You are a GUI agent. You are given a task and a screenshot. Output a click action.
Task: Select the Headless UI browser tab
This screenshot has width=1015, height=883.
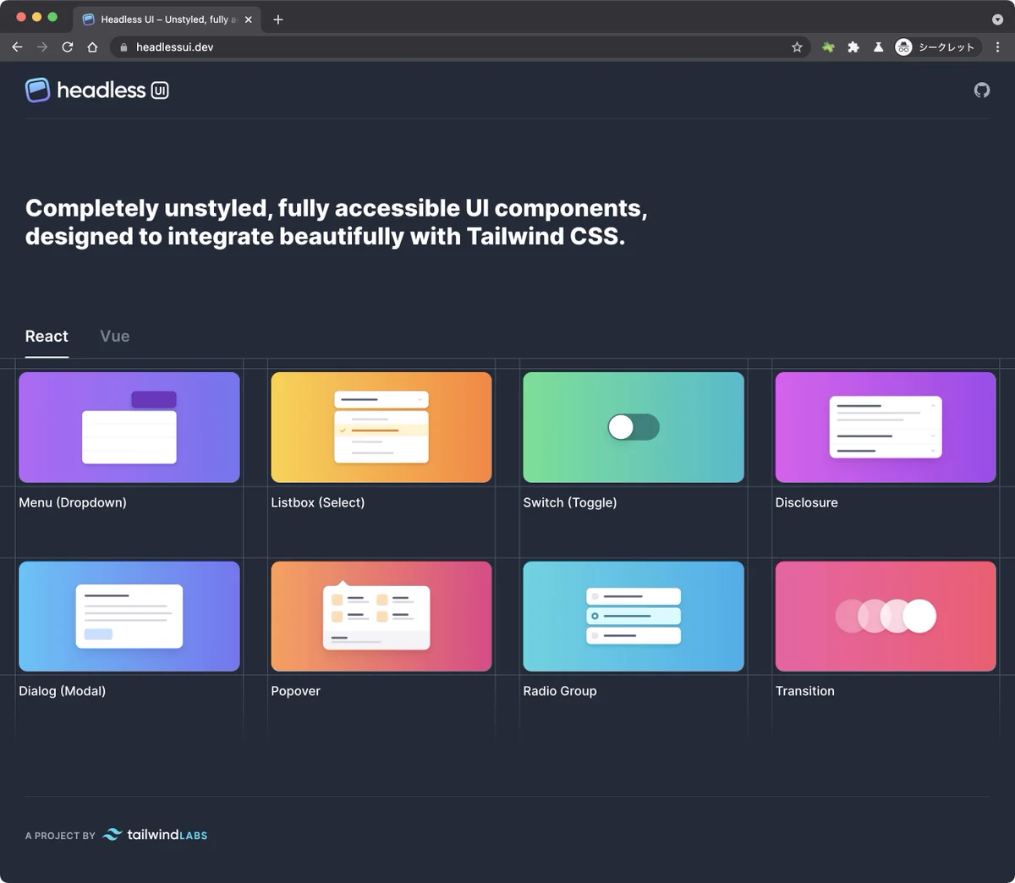pyautogui.click(x=167, y=19)
